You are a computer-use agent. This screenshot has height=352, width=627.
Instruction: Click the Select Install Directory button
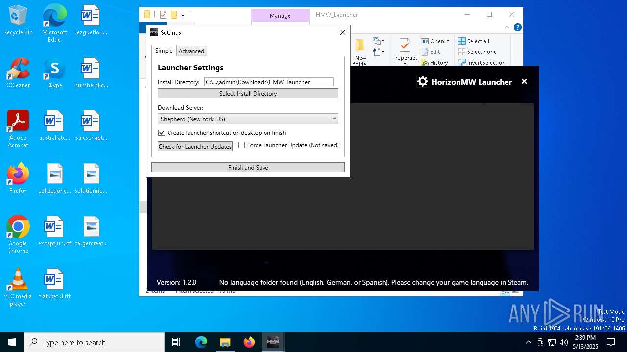pyautogui.click(x=248, y=93)
